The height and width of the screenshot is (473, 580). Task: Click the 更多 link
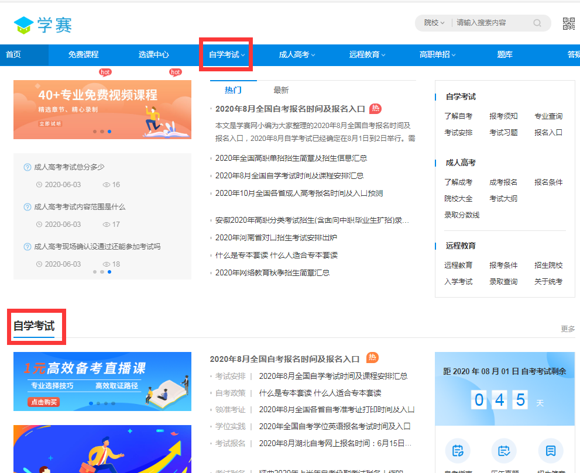[568, 329]
